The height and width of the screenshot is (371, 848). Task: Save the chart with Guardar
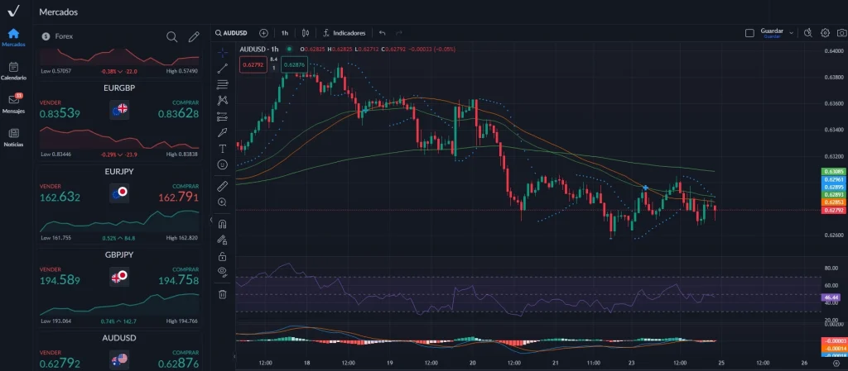[x=772, y=33]
